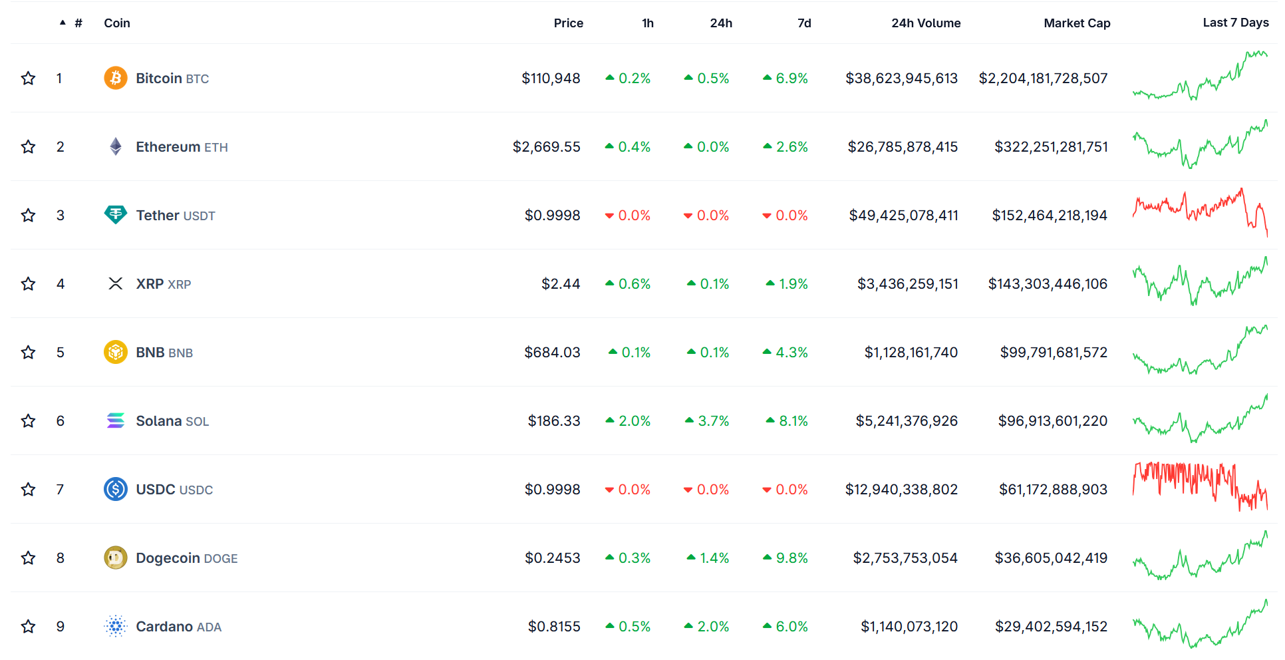Click the Tether logo icon
This screenshot has width=1285, height=660.
click(x=116, y=215)
